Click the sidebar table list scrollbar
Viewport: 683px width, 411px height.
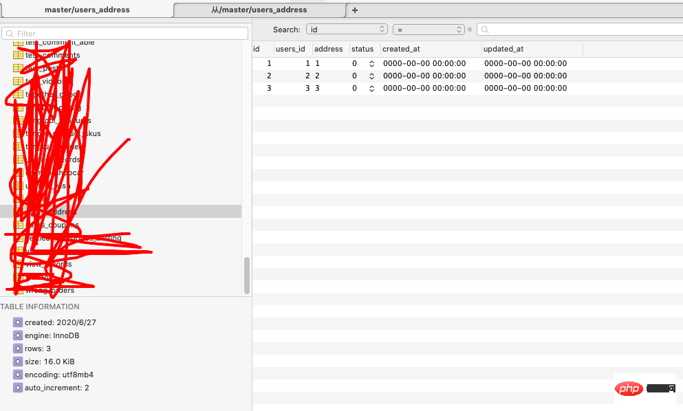pyautogui.click(x=246, y=276)
